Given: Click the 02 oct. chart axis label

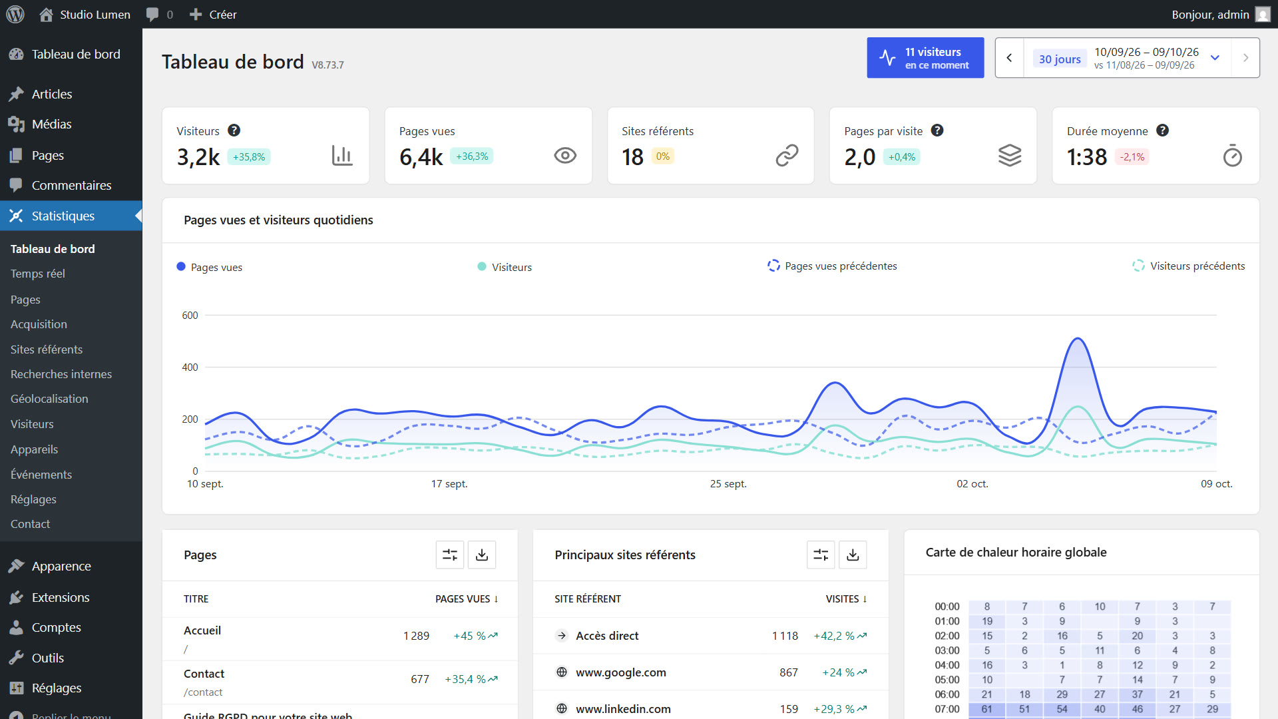Looking at the screenshot, I should [972, 484].
